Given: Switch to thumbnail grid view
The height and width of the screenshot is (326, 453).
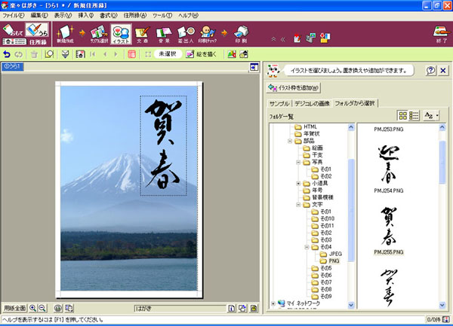Looking at the screenshot, I should click(x=402, y=115).
